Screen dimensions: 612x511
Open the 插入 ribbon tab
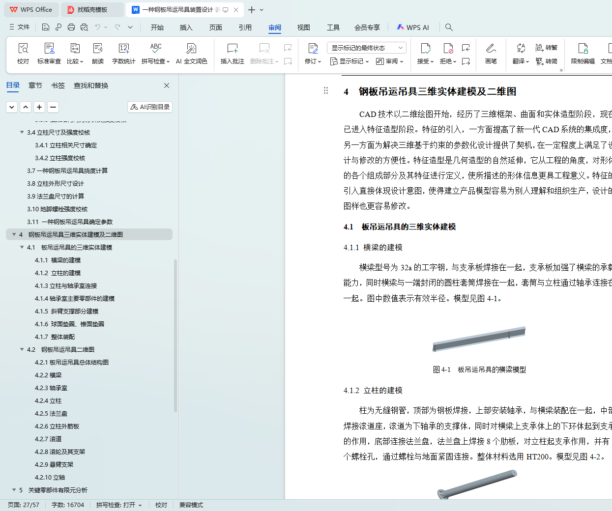(186, 28)
